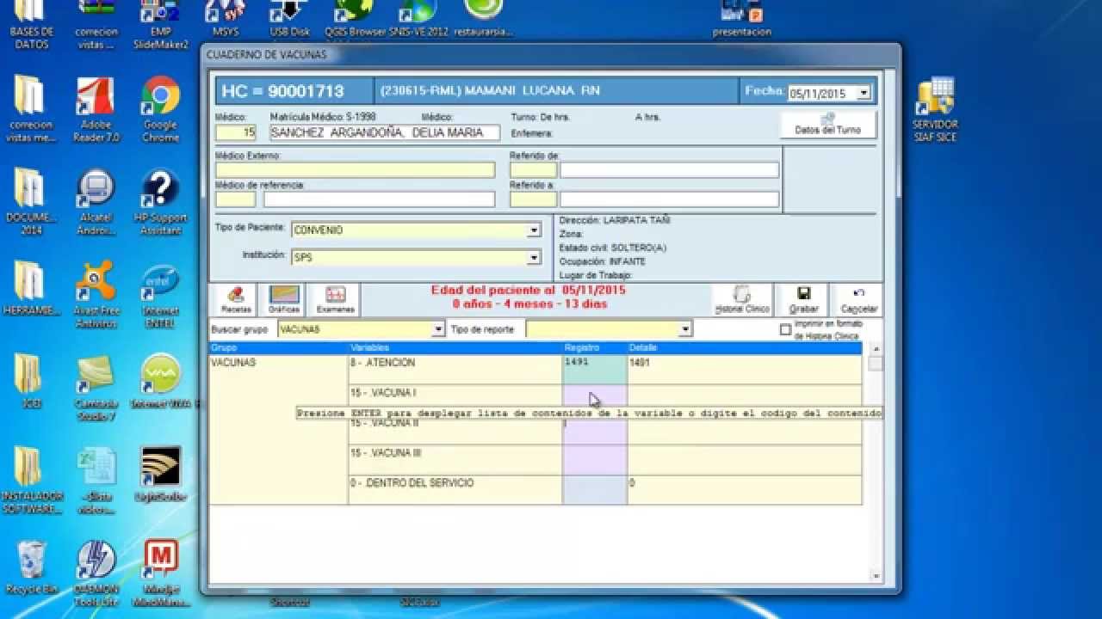Select the '15 - .VACUNA I' variable

(x=455, y=394)
